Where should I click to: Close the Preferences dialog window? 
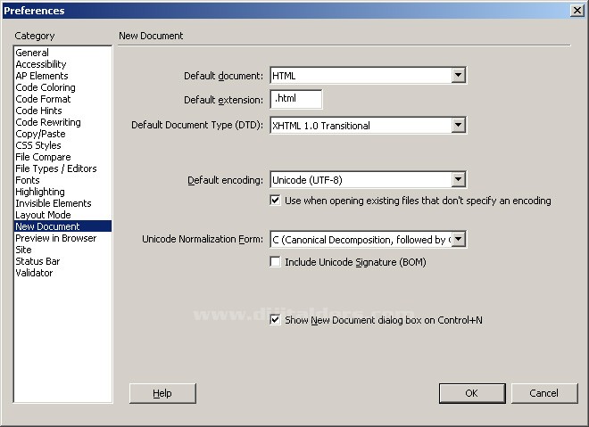577,11
